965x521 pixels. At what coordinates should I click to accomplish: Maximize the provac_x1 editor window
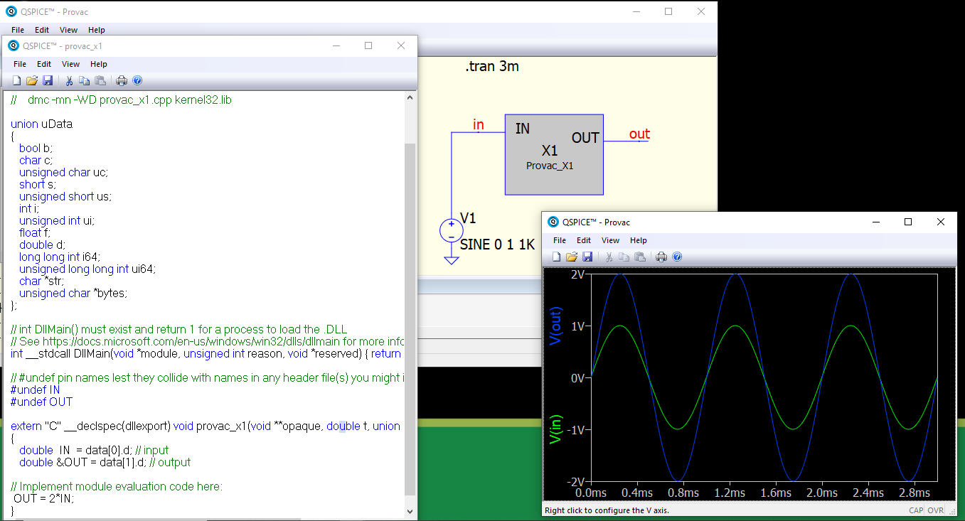click(x=368, y=45)
